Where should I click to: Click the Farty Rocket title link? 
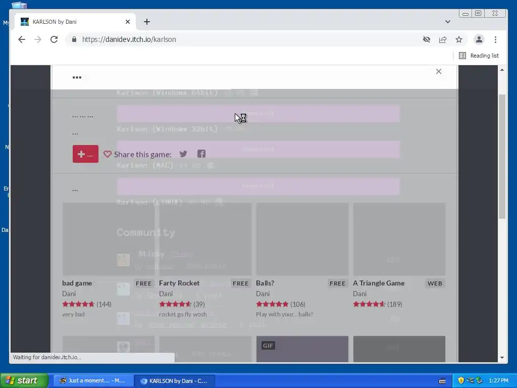click(179, 283)
